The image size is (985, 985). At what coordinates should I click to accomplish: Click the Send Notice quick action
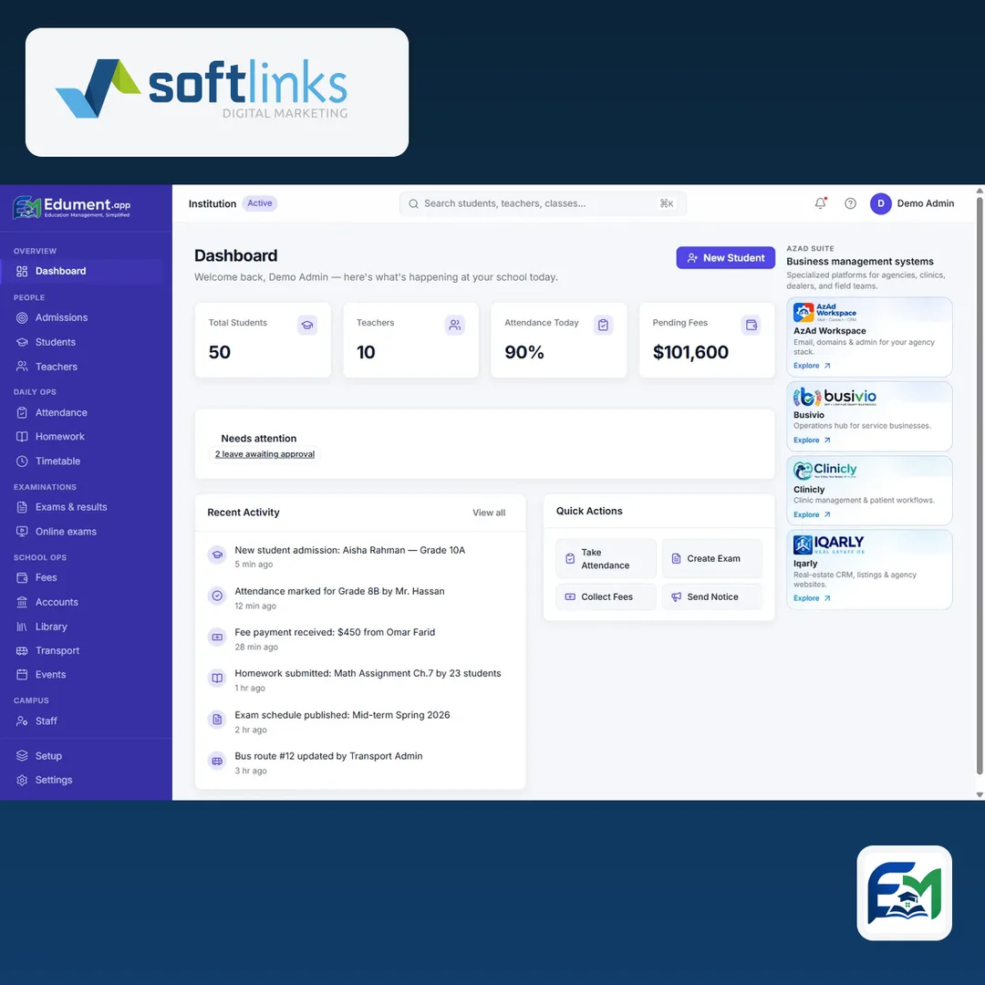coord(711,596)
